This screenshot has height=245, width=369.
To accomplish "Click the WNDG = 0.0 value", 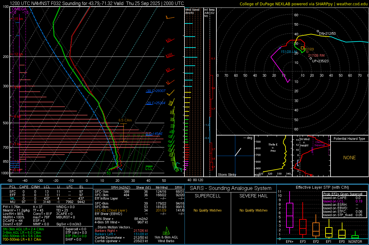I will coord(65,207).
